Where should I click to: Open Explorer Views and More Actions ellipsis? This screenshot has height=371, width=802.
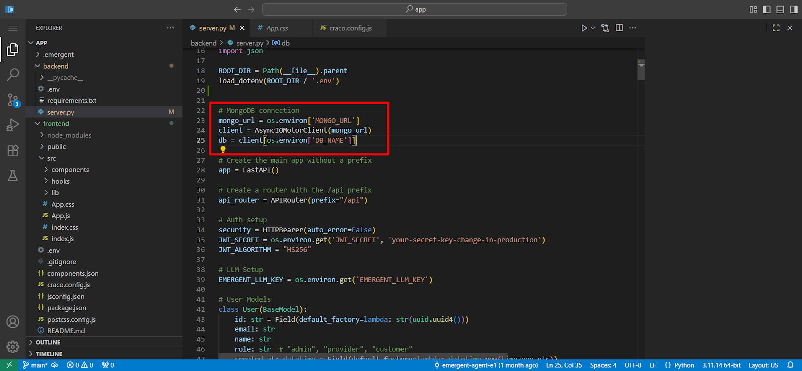171,28
